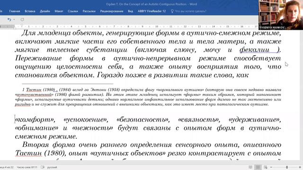Click the zoom in plus button
Viewport: 303px width, 170px height.
[x=300, y=167]
